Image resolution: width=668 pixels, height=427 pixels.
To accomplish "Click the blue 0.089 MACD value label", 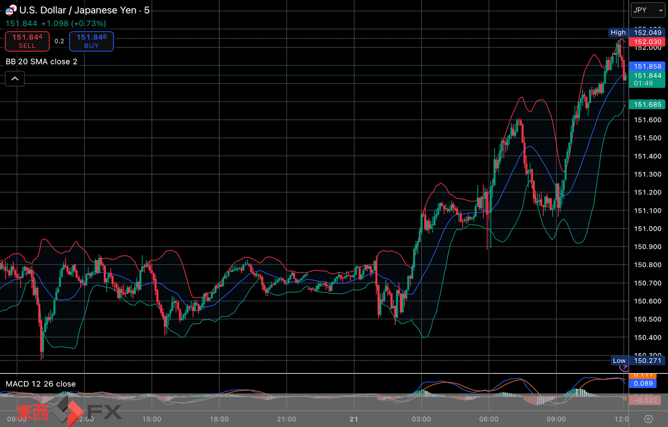I will (643, 384).
